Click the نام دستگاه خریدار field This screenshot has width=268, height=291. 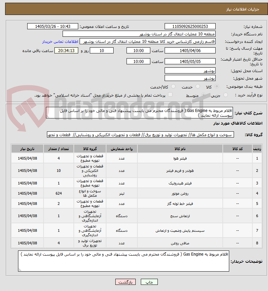pyautogui.click(x=139, y=34)
